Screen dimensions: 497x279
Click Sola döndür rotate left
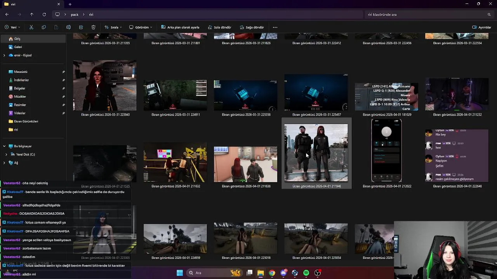tap(220, 28)
